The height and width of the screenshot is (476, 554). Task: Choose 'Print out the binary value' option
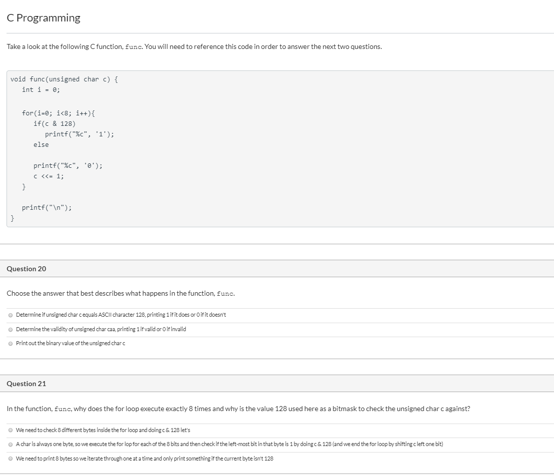coord(11,344)
